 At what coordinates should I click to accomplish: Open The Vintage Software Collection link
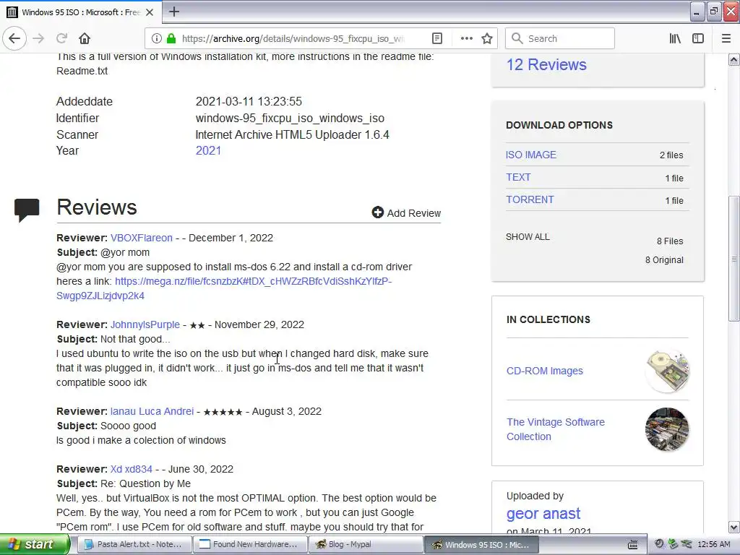coord(556,429)
